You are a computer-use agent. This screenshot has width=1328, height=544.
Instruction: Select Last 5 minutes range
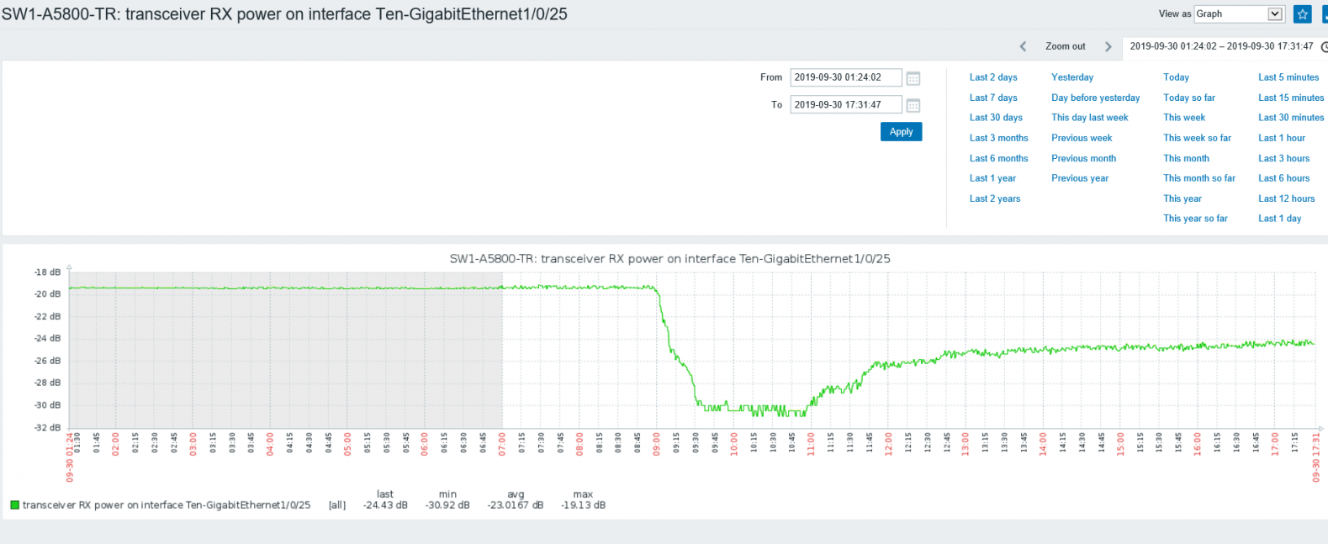pyautogui.click(x=1288, y=77)
